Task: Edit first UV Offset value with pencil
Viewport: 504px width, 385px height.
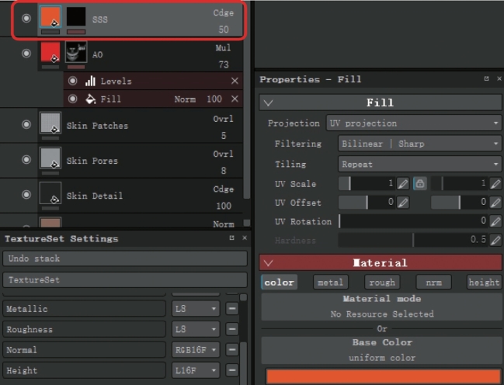Action: click(403, 203)
